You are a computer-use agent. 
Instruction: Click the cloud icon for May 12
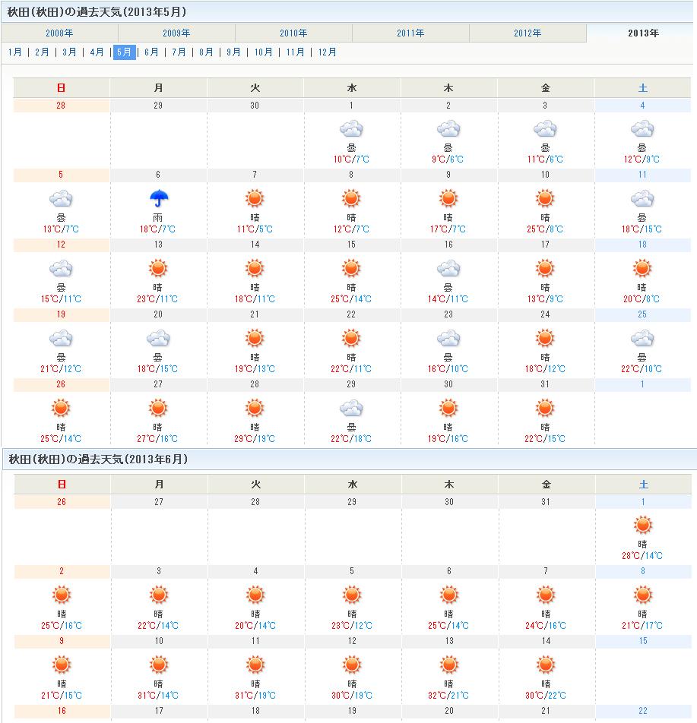point(61,269)
